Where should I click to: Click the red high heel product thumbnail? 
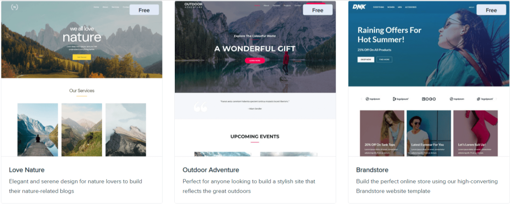coord(476,134)
